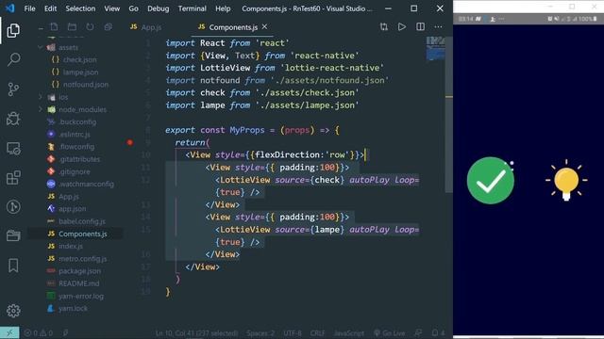
Task: Open the Selection menu
Action: click(x=80, y=8)
